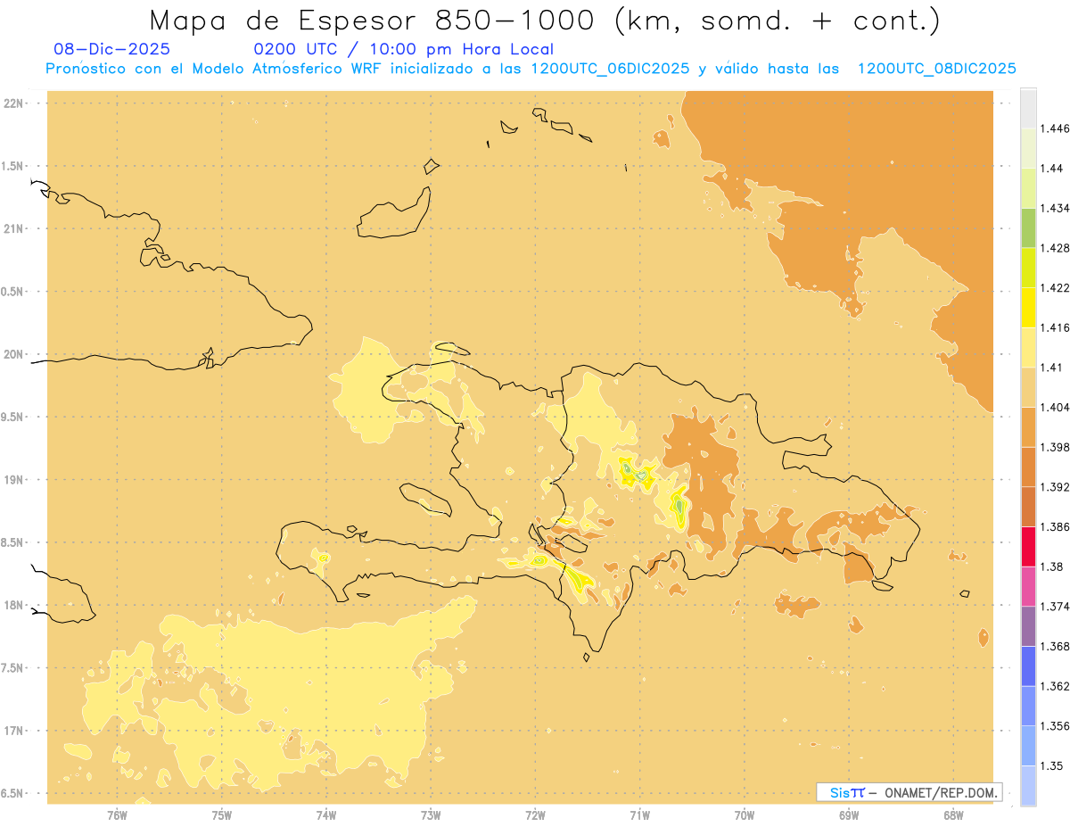Click the pink legend swatch between 1.374 and 1.38
The height and width of the screenshot is (827, 1070).
[1028, 586]
